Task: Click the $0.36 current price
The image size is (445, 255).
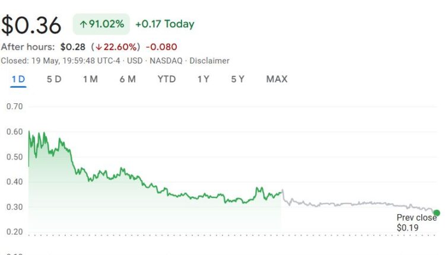Action: [31, 25]
